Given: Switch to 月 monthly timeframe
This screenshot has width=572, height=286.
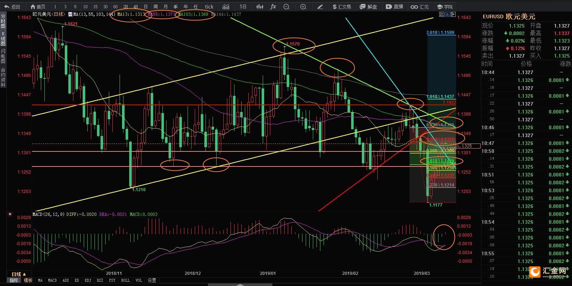Looking at the screenshot, I should (165, 6).
